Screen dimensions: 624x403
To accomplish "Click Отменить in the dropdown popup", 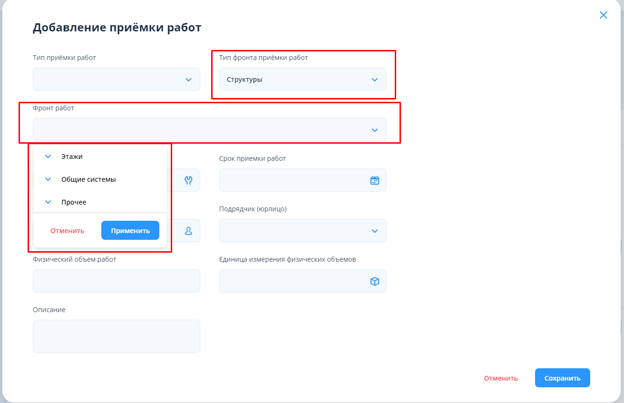I will pos(67,231).
